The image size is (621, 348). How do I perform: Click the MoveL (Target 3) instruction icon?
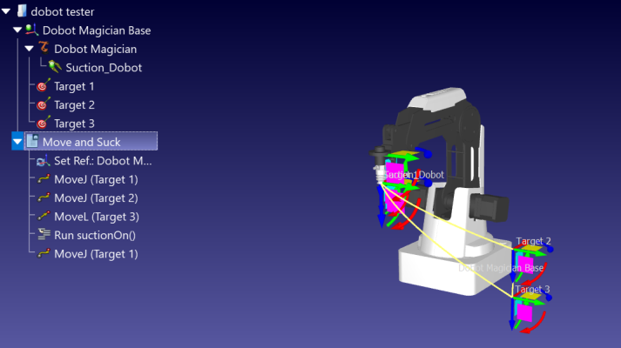[x=44, y=216]
